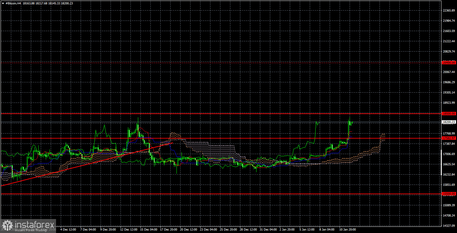
Task: Select the red 20400.00 level price tag
Action: pyautogui.click(x=449, y=62)
